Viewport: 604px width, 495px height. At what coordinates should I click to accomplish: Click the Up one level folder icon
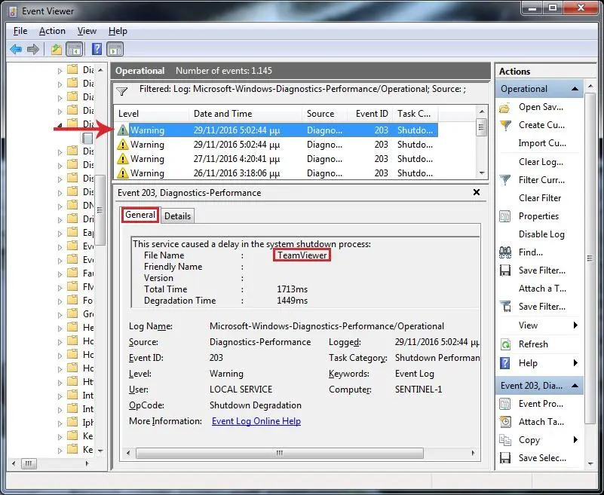coord(57,49)
